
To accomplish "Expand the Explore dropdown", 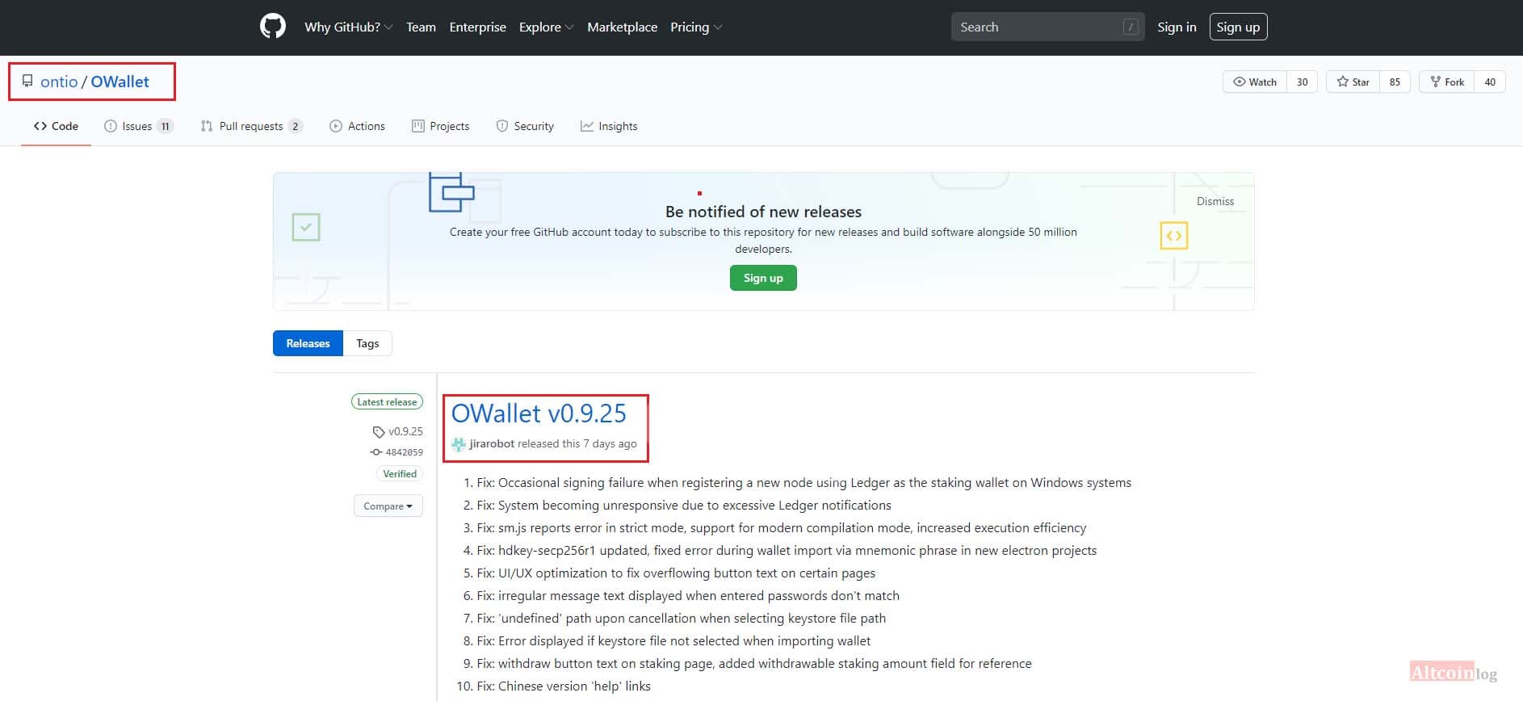I will (x=547, y=27).
